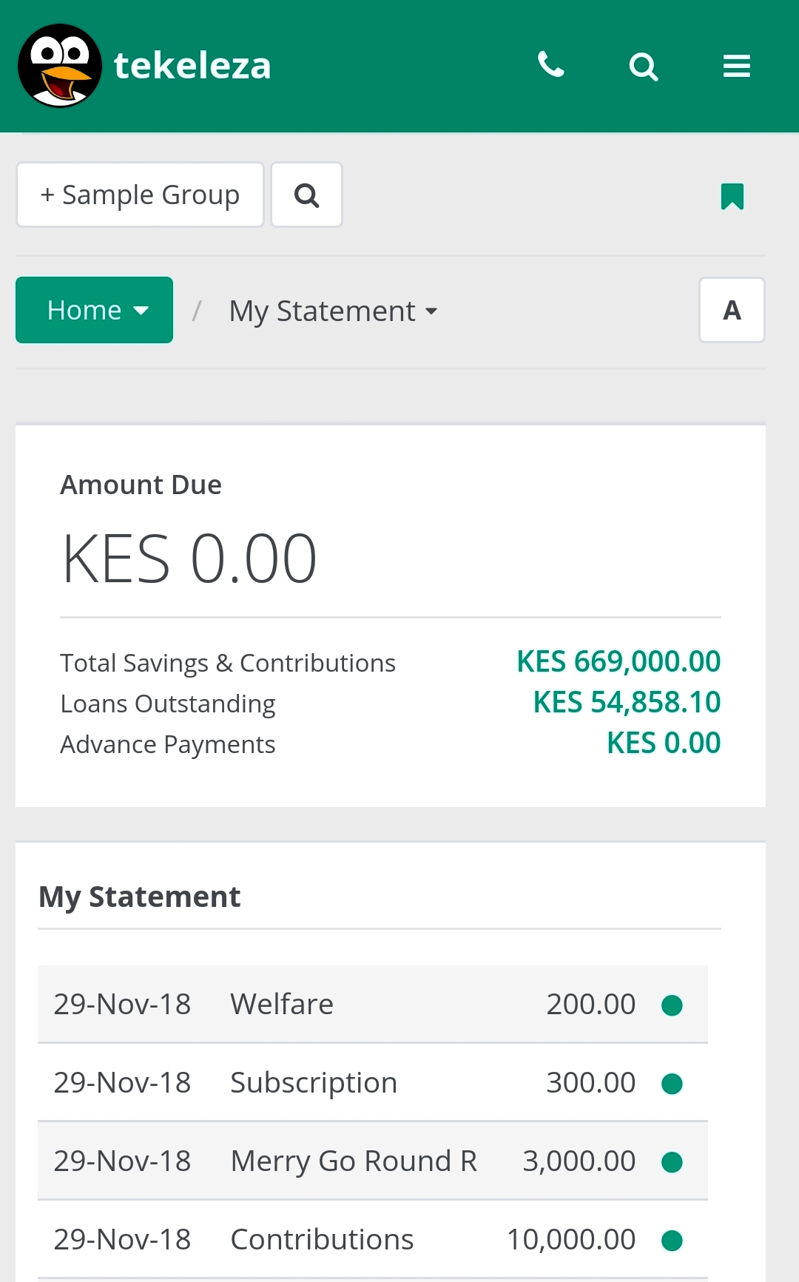Open search from the green header bar
The height and width of the screenshot is (1282, 799).
[643, 67]
